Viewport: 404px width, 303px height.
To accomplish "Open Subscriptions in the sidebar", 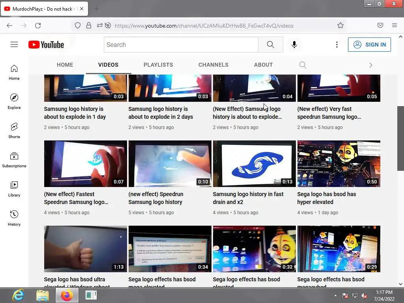I will point(14,160).
